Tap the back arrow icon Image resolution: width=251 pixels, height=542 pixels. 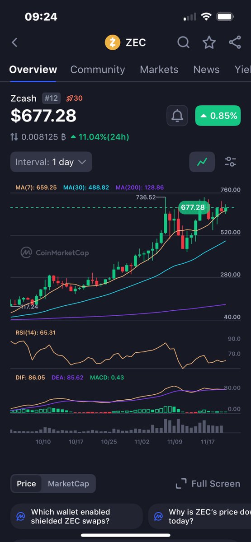[14, 42]
